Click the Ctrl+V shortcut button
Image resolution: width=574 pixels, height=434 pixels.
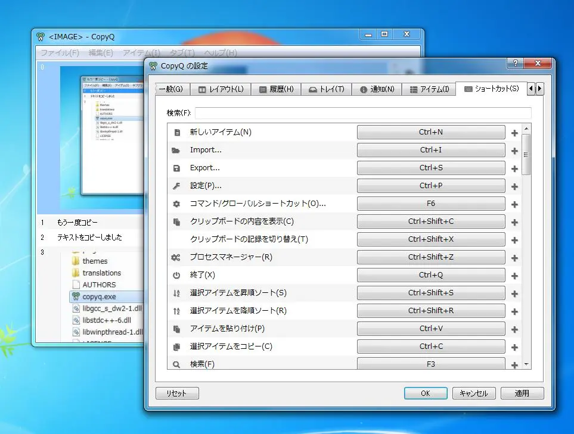point(431,329)
